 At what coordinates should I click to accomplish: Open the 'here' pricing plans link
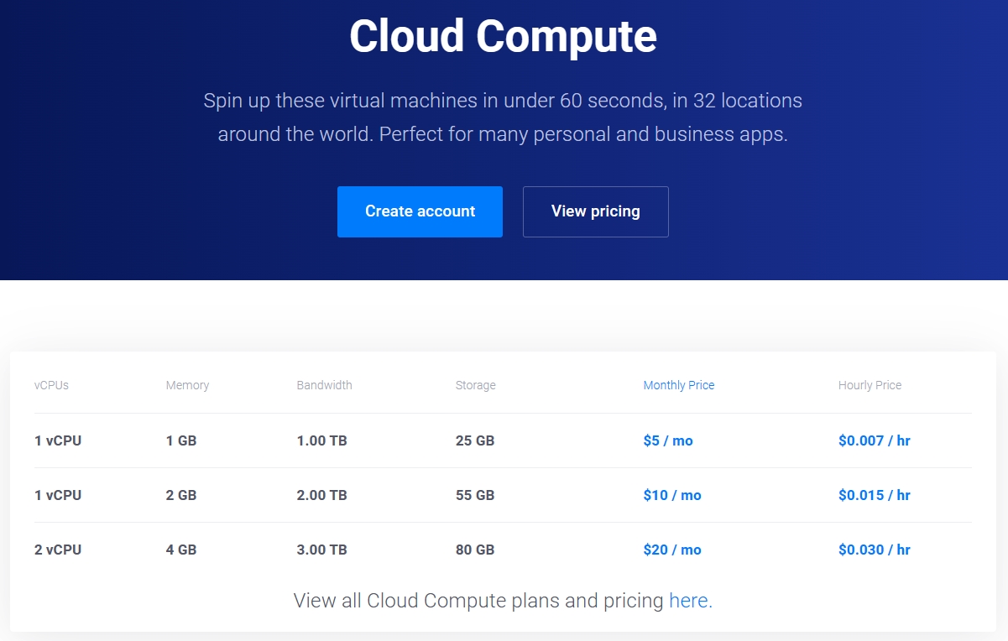688,601
